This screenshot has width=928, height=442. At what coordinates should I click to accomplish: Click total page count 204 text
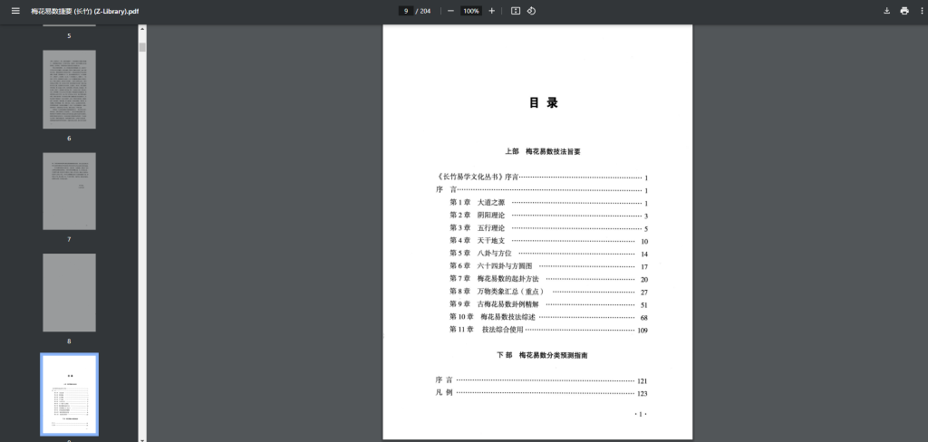pos(425,11)
